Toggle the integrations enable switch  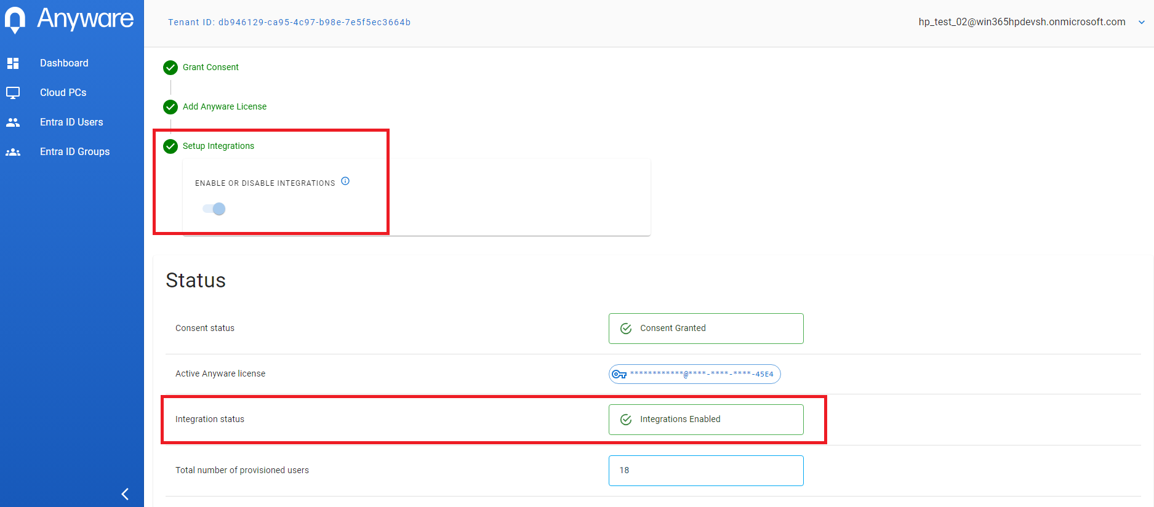[x=214, y=209]
